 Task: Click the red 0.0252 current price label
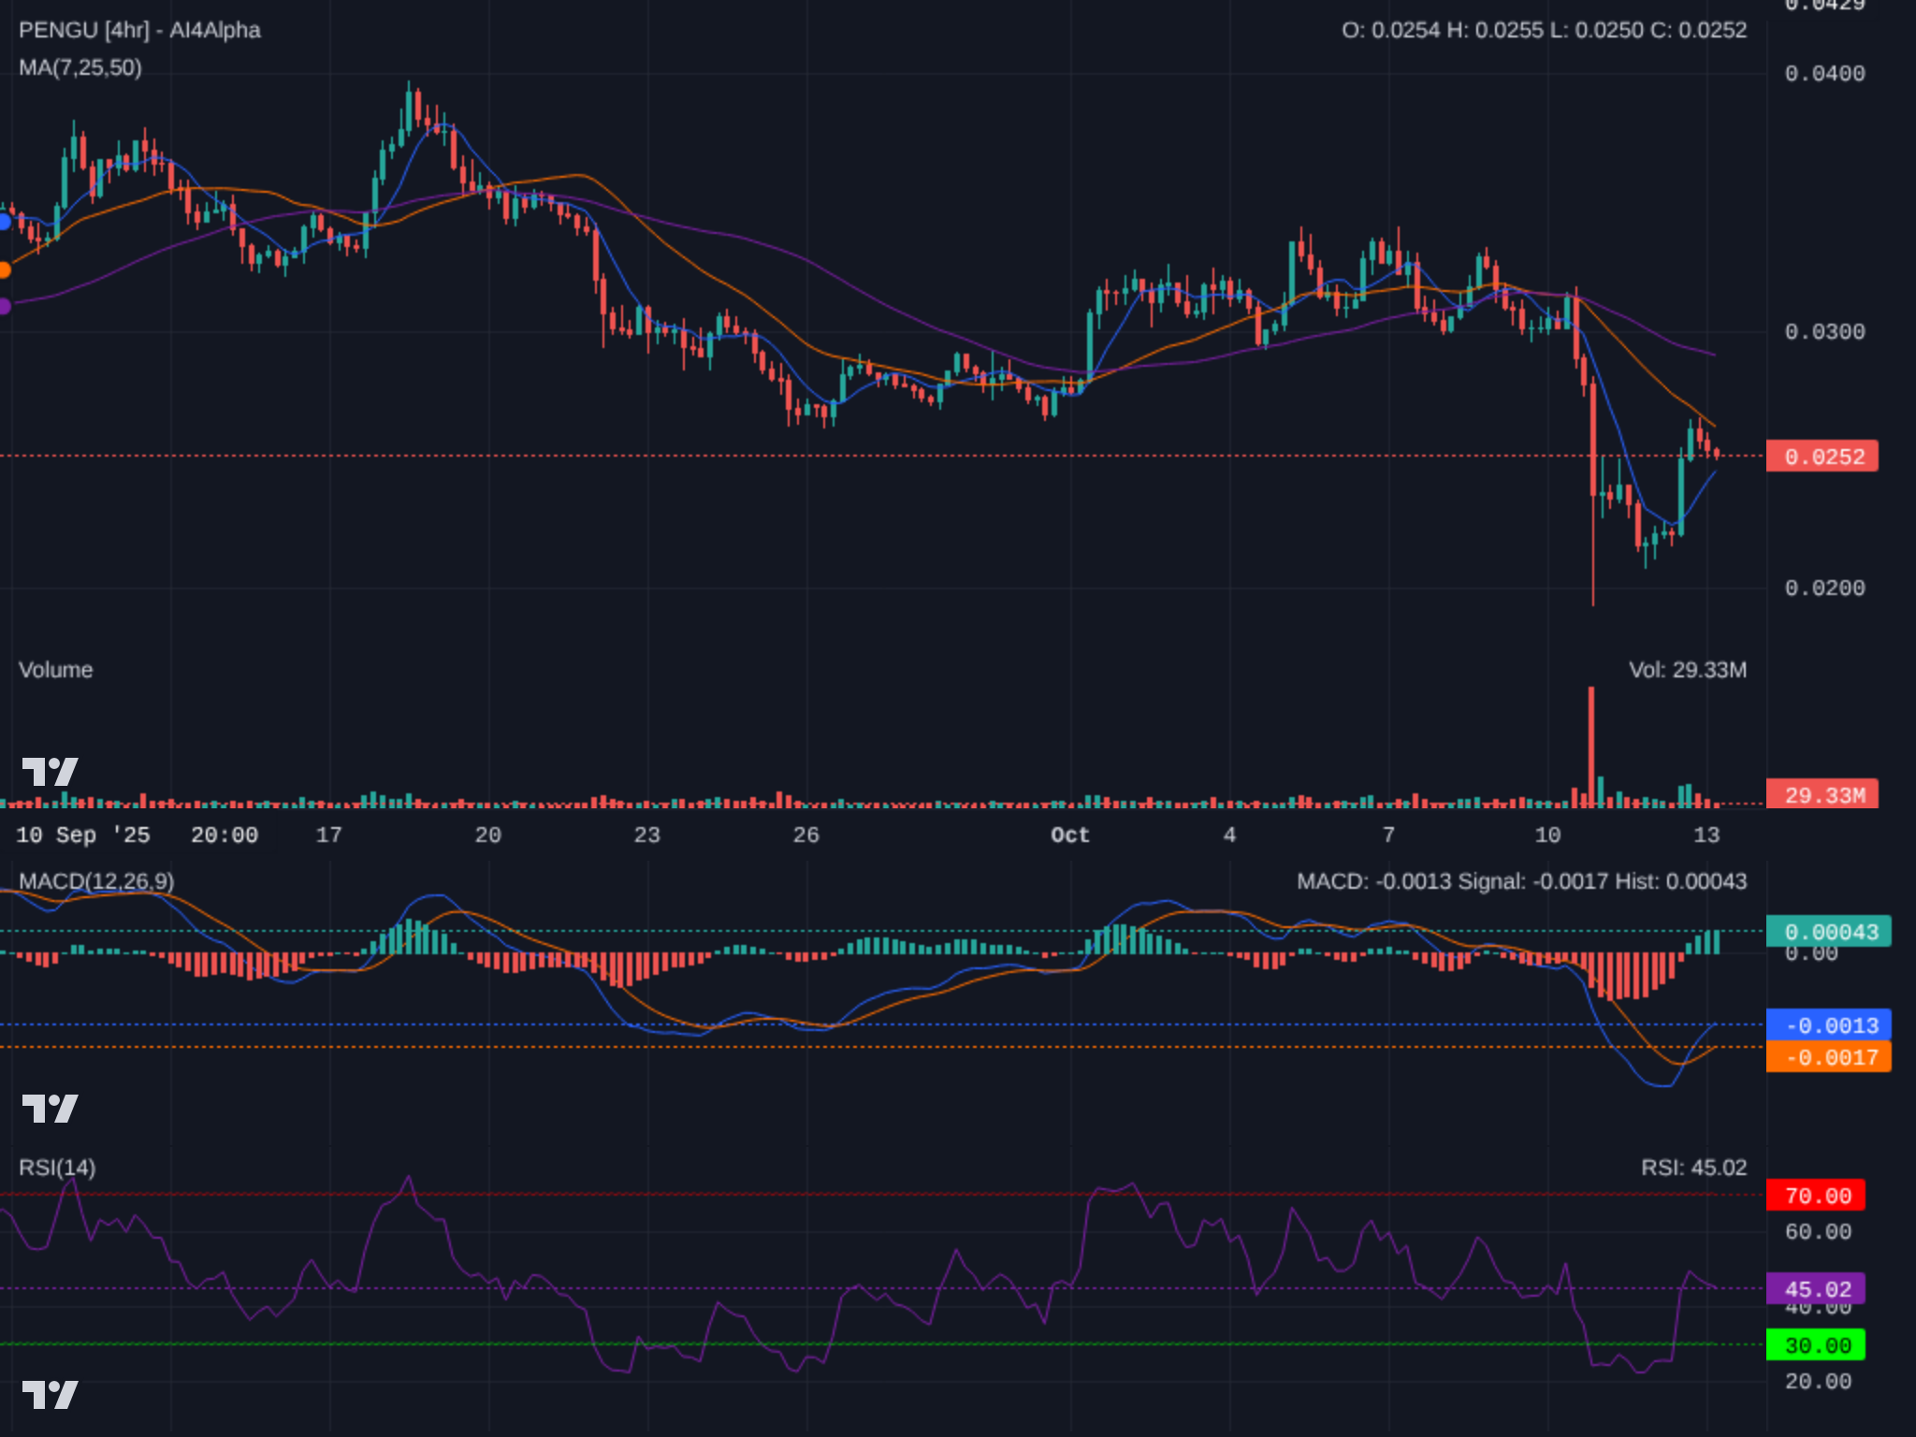point(1822,456)
